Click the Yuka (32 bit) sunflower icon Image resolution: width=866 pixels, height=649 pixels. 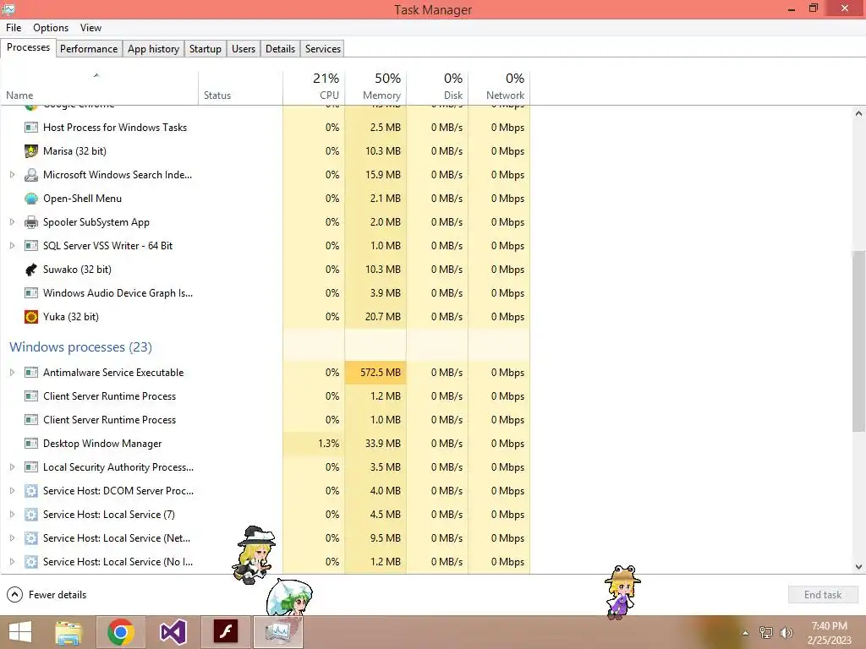(31, 317)
